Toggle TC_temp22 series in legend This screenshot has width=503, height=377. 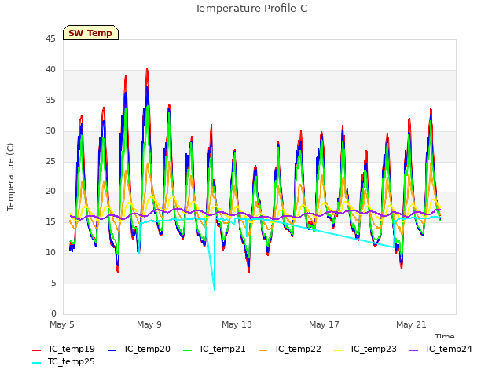[290, 349]
